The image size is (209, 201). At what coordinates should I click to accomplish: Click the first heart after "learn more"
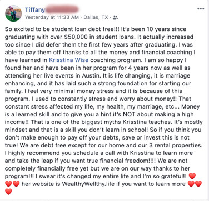(191, 184)
